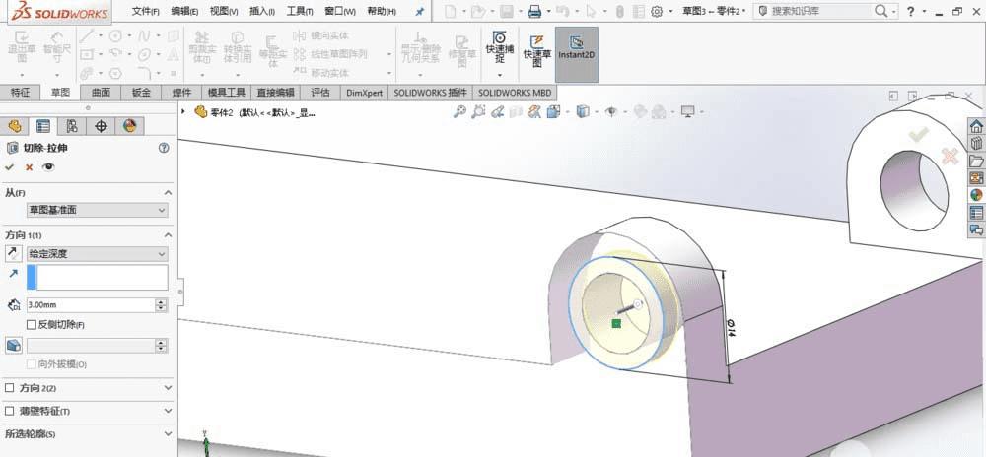Open the 插入 menu
Viewport: 986px width, 457px height.
tap(262, 11)
